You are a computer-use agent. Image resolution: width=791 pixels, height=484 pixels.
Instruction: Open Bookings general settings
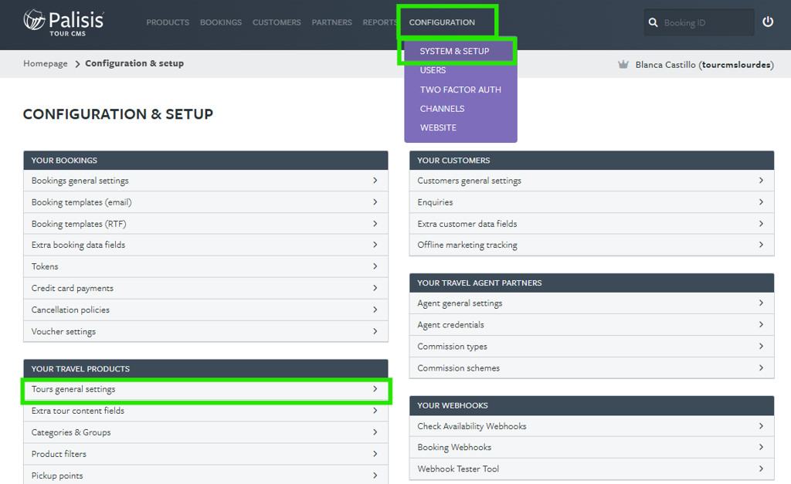point(205,181)
